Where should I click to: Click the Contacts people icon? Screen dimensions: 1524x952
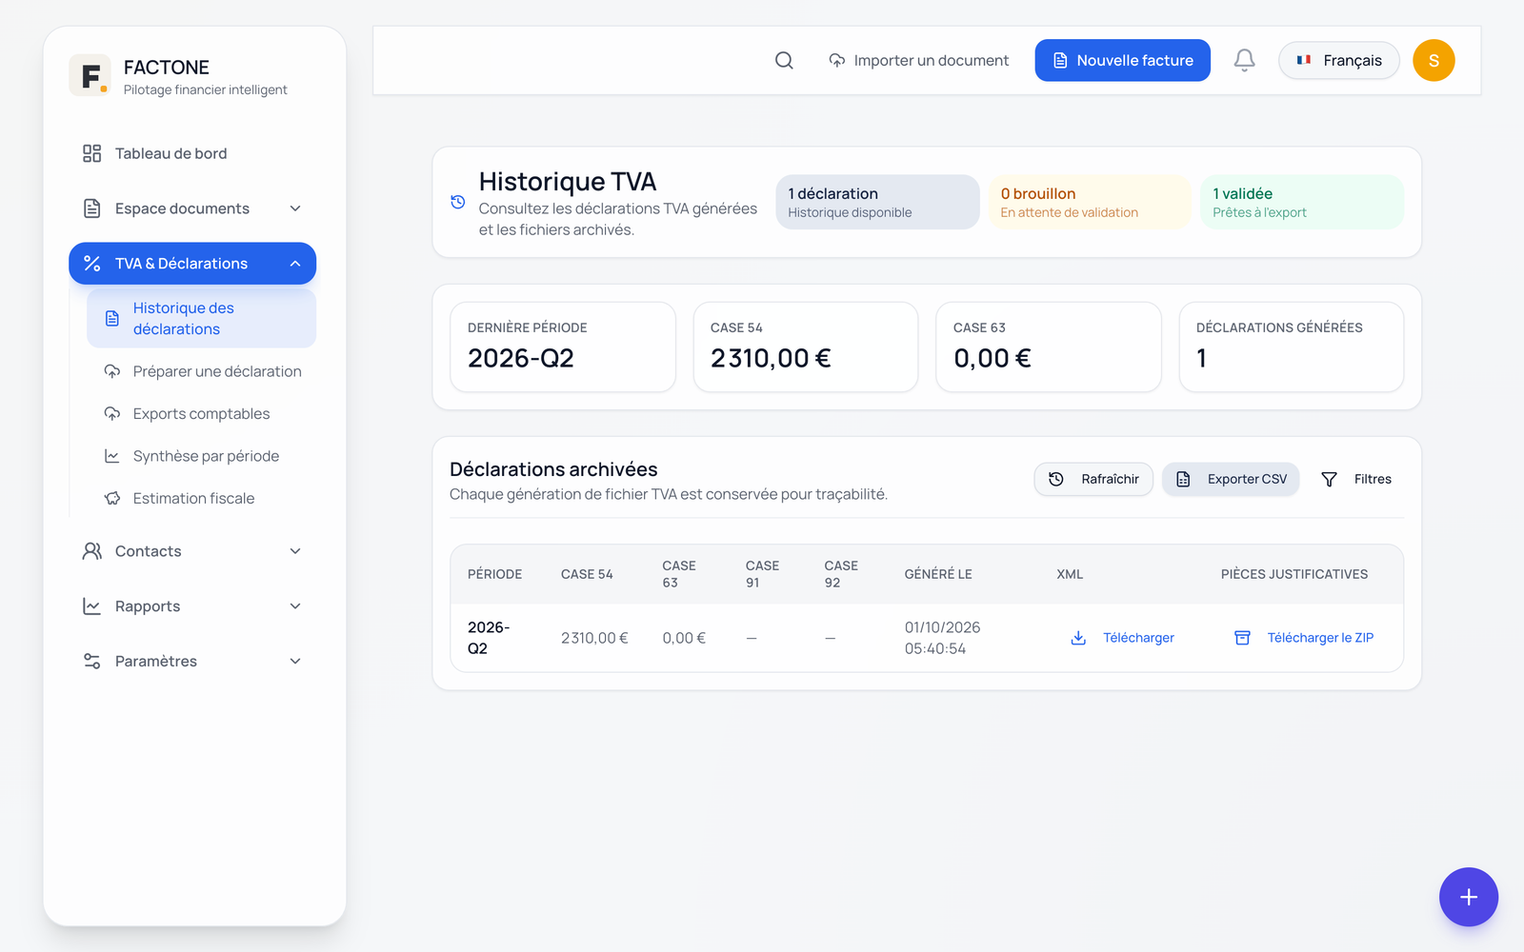91,551
